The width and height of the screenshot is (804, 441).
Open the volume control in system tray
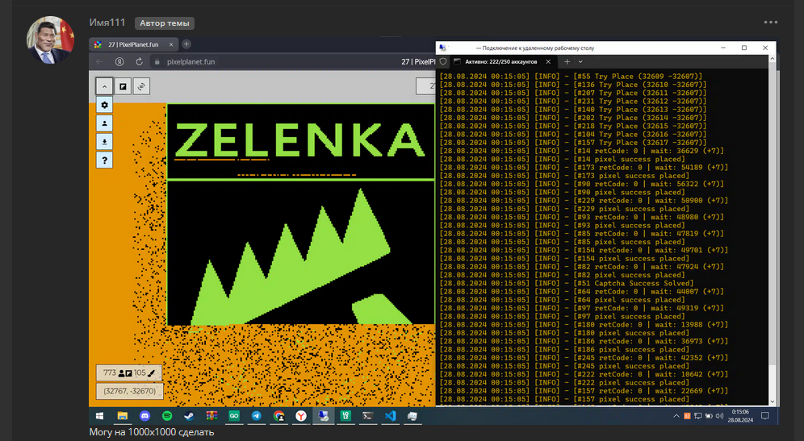(719, 416)
